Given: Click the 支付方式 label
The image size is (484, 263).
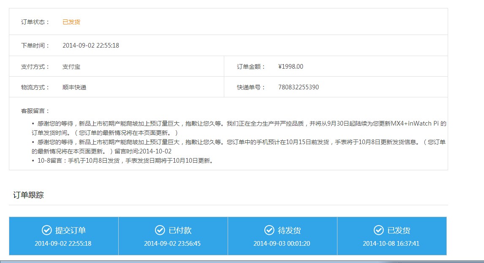Looking at the screenshot, I should [35, 67].
